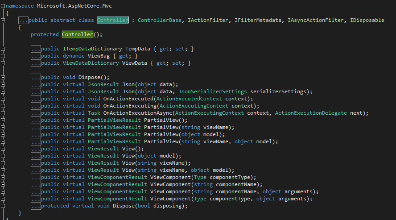
Task: Expand the gutter plus for PartialView(string viewName)
Action: coord(3,127)
